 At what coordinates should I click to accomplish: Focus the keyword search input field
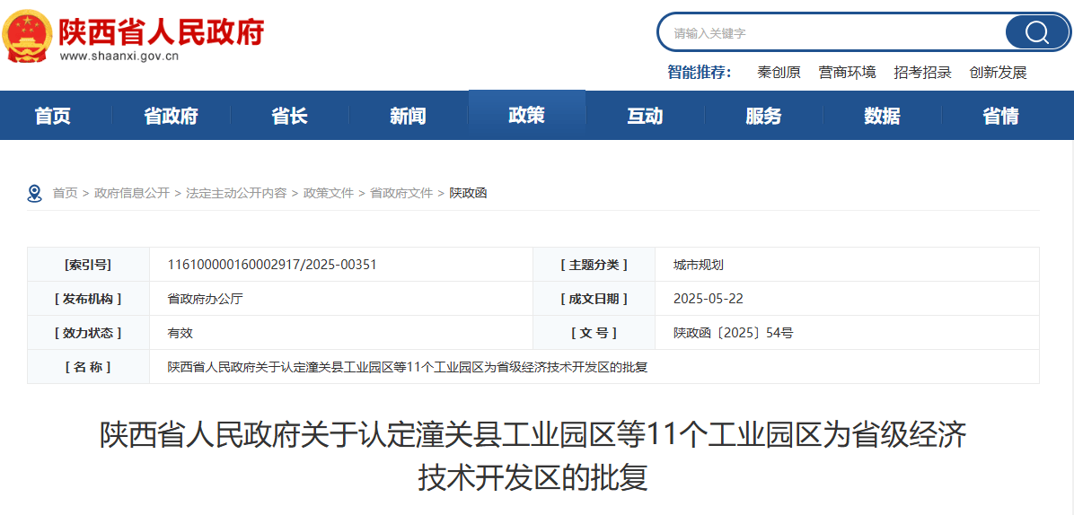833,33
